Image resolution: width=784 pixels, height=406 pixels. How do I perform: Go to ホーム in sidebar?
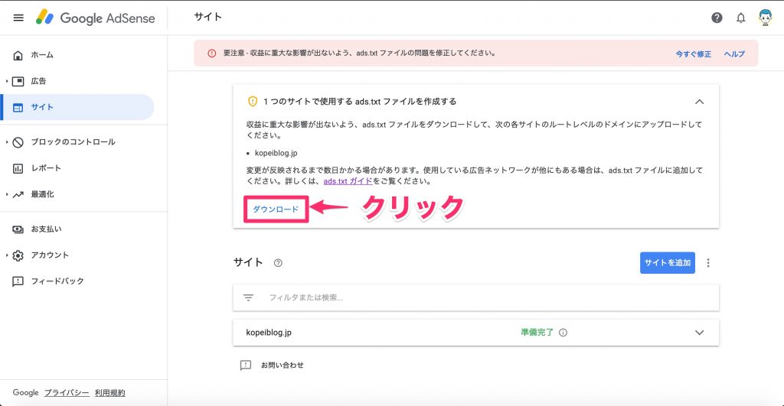click(42, 55)
